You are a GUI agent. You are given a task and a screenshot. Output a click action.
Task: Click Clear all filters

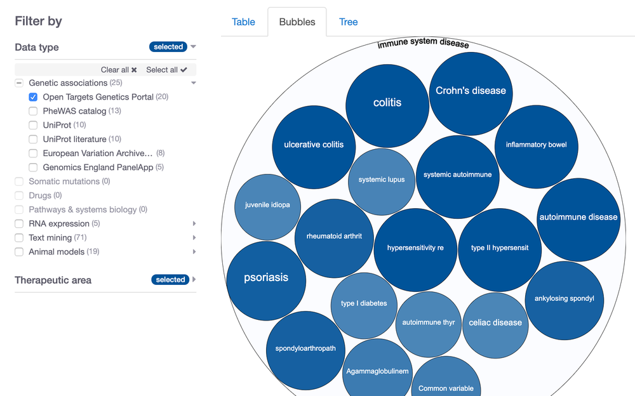point(119,70)
